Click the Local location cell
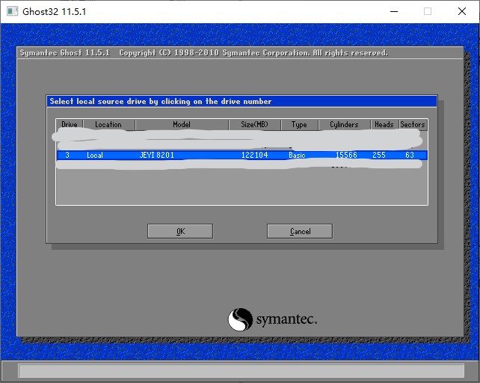480x383 pixels. point(95,155)
